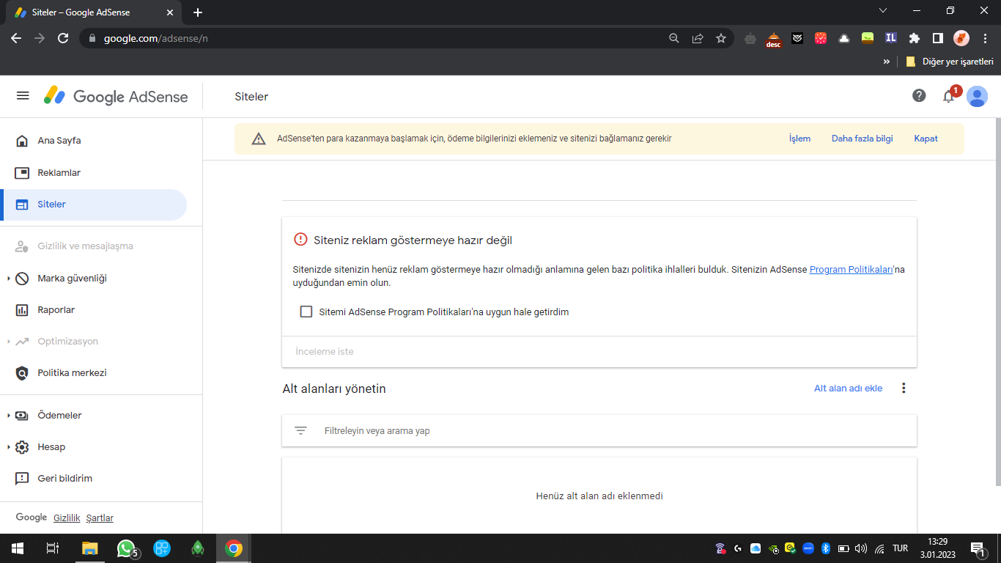Click the red clock extension icon
1001x563 pixels.
pyautogui.click(x=821, y=38)
